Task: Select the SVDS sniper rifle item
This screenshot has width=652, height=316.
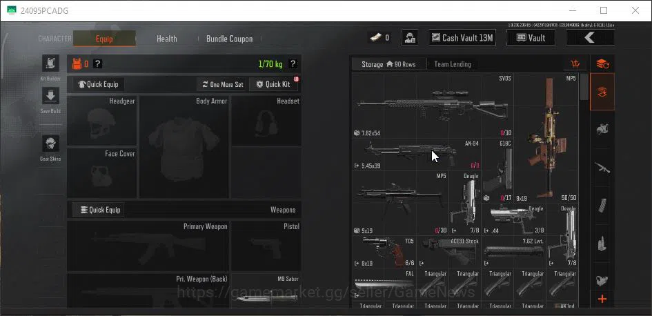Action: coord(433,106)
